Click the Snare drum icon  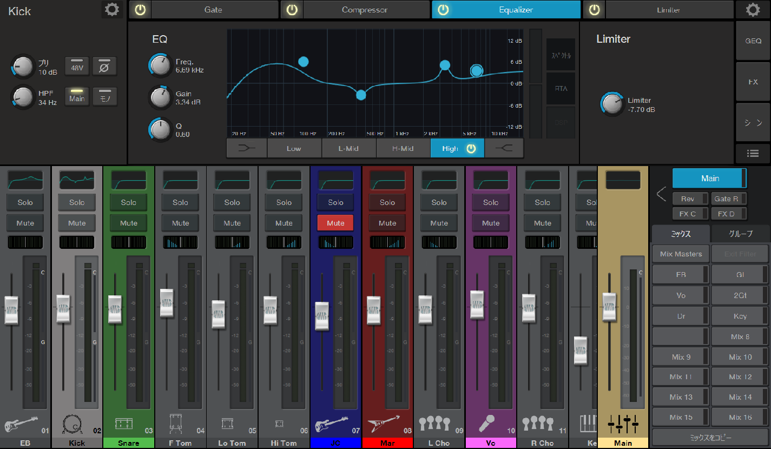tap(124, 423)
